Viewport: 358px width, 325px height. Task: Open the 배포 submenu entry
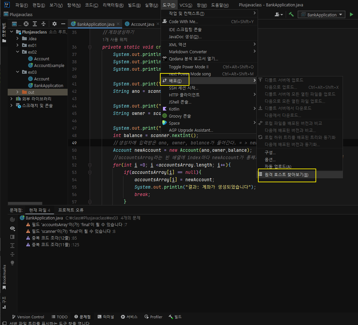coord(209,81)
